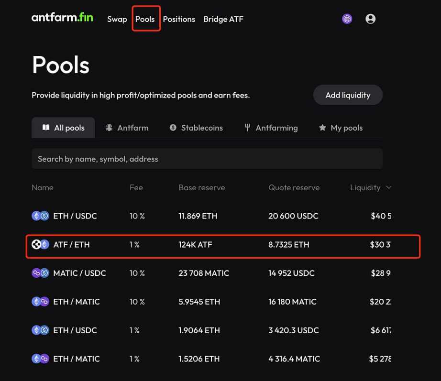Focus the pool search input field
Image resolution: width=441 pixels, height=381 pixels.
pos(207,159)
